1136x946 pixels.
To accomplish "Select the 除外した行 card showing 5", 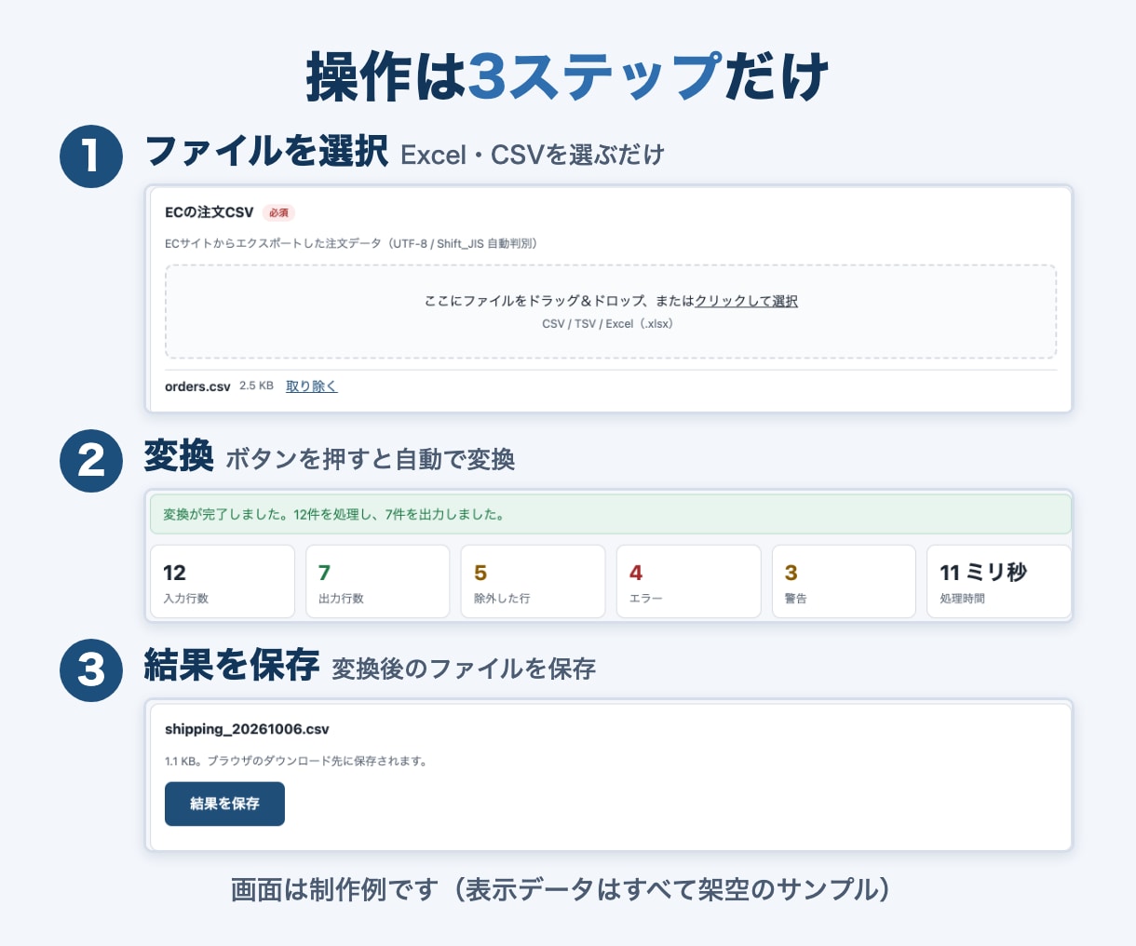I will [534, 582].
